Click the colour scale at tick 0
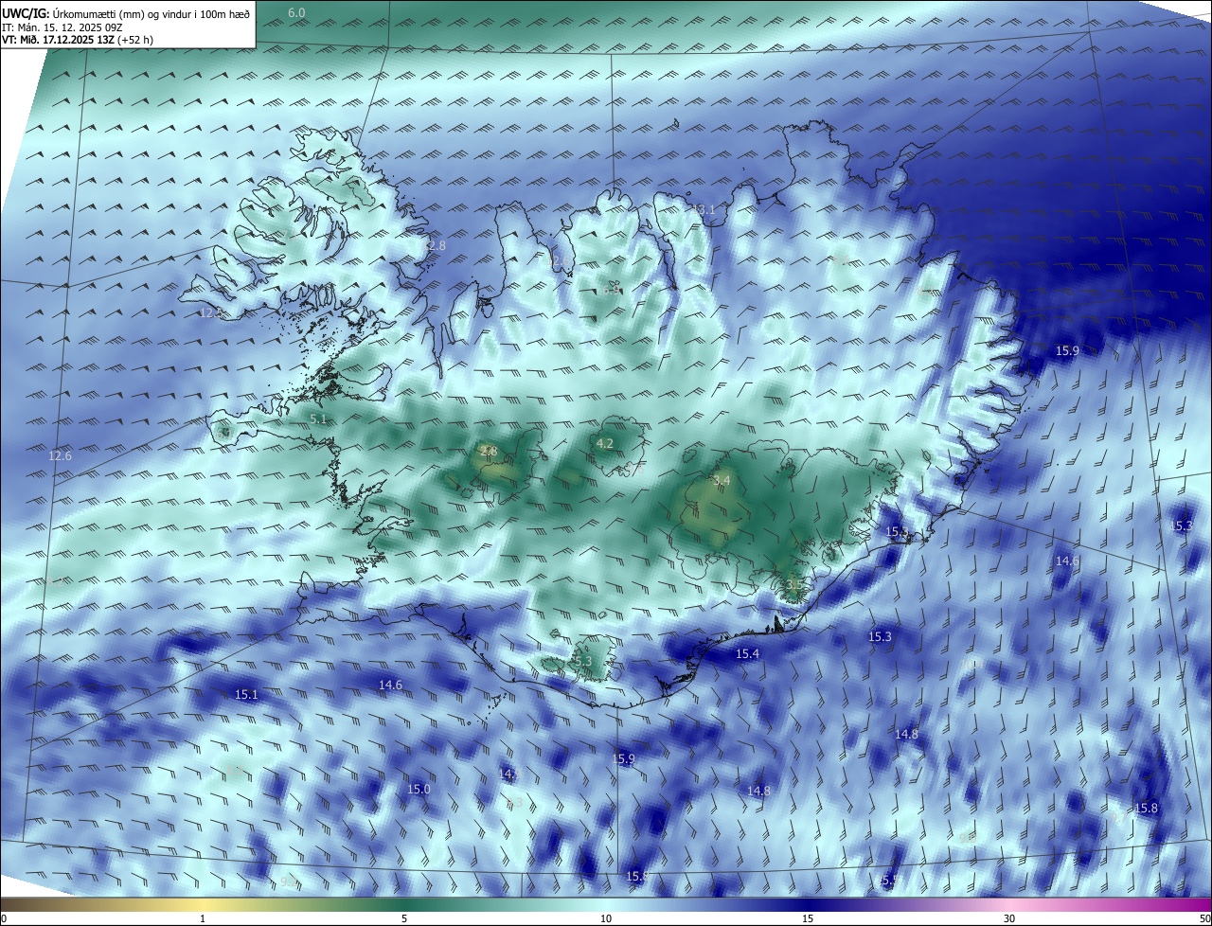The height and width of the screenshot is (926, 1212). click(4, 918)
